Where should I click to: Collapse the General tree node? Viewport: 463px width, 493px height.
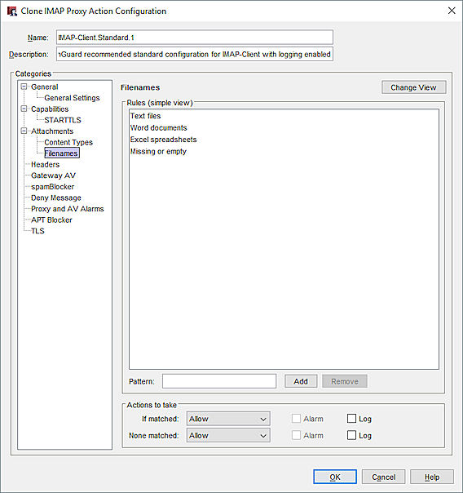coord(24,87)
